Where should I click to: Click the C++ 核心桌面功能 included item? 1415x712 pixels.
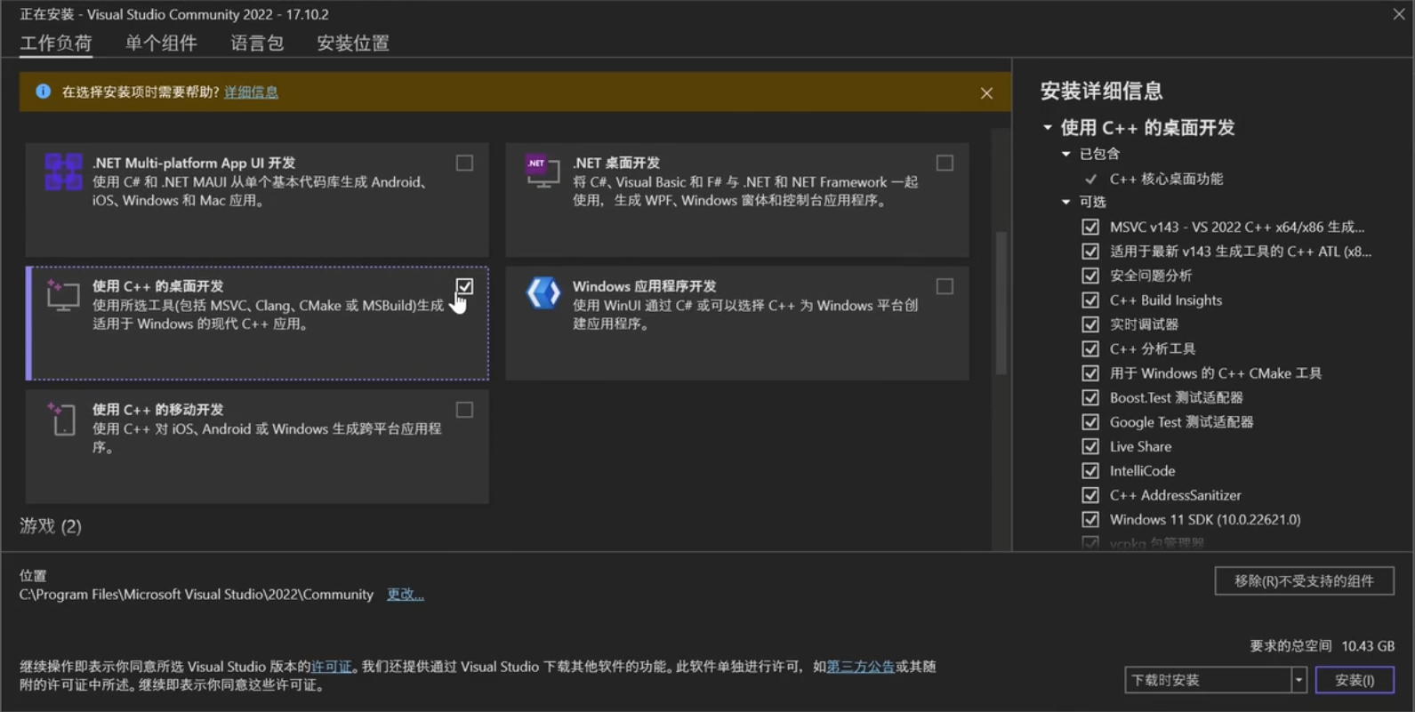tap(1166, 179)
